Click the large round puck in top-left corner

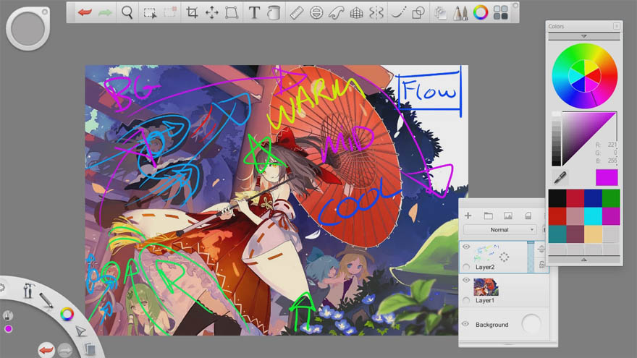click(x=28, y=29)
